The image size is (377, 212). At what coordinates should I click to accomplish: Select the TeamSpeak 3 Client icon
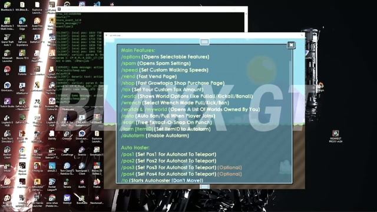82,168
